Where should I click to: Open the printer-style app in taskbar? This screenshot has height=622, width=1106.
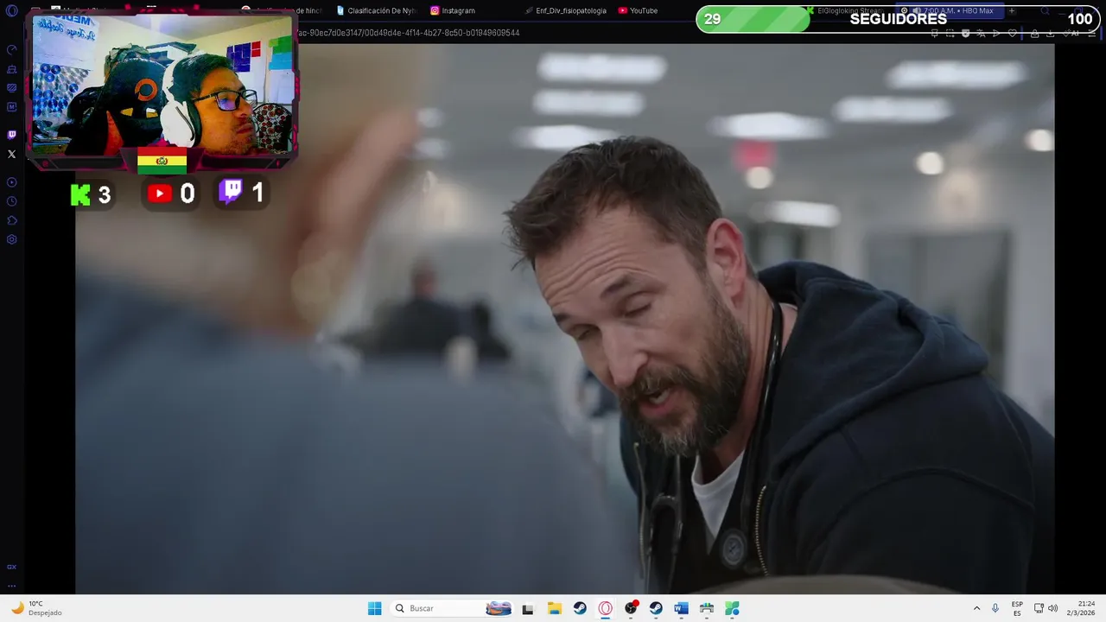tap(706, 608)
